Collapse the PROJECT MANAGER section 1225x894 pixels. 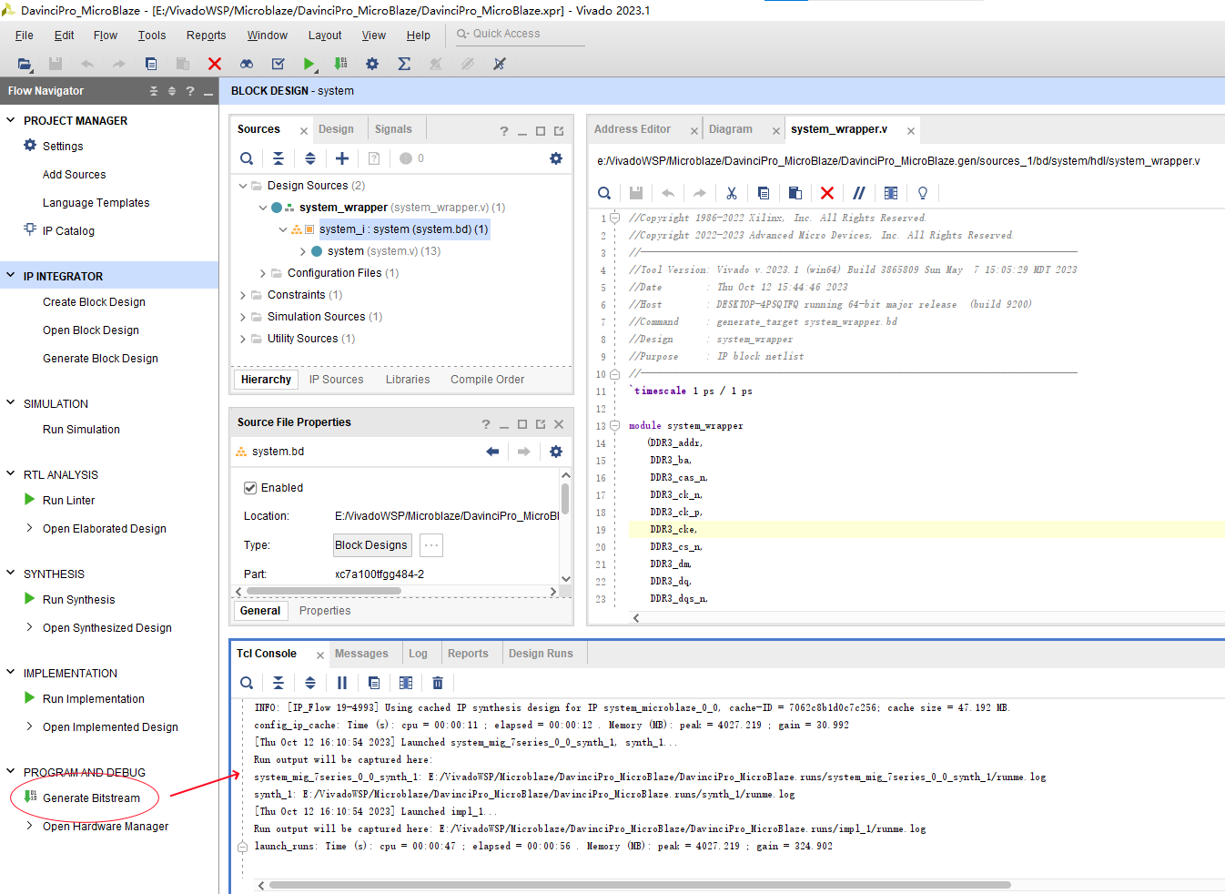tap(11, 120)
